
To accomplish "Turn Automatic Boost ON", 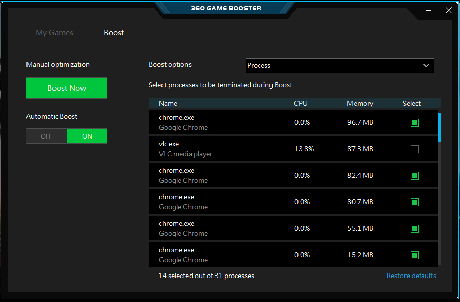I will (87, 136).
